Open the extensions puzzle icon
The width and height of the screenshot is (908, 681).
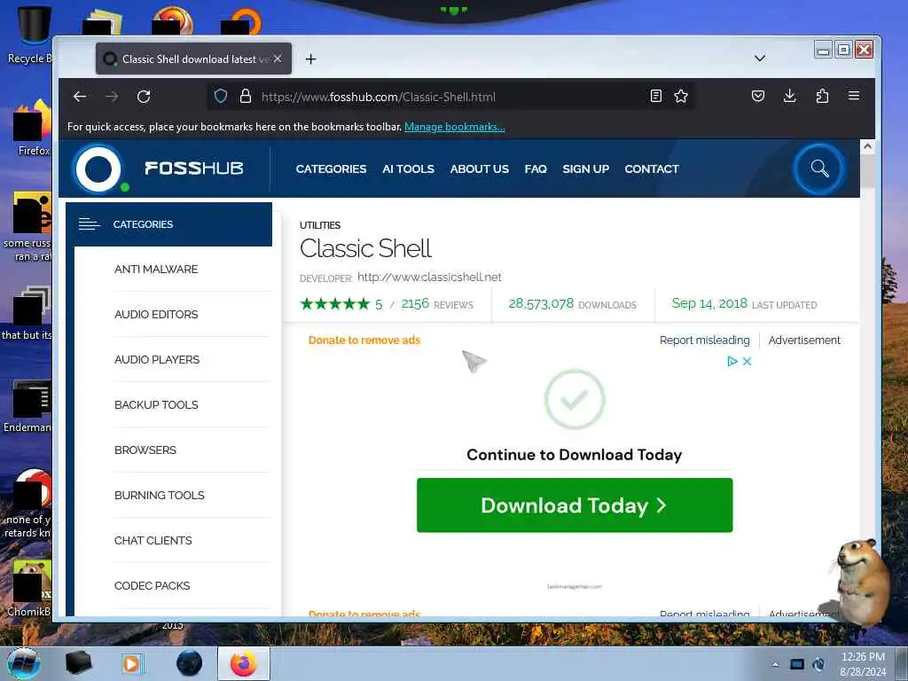[x=822, y=96]
